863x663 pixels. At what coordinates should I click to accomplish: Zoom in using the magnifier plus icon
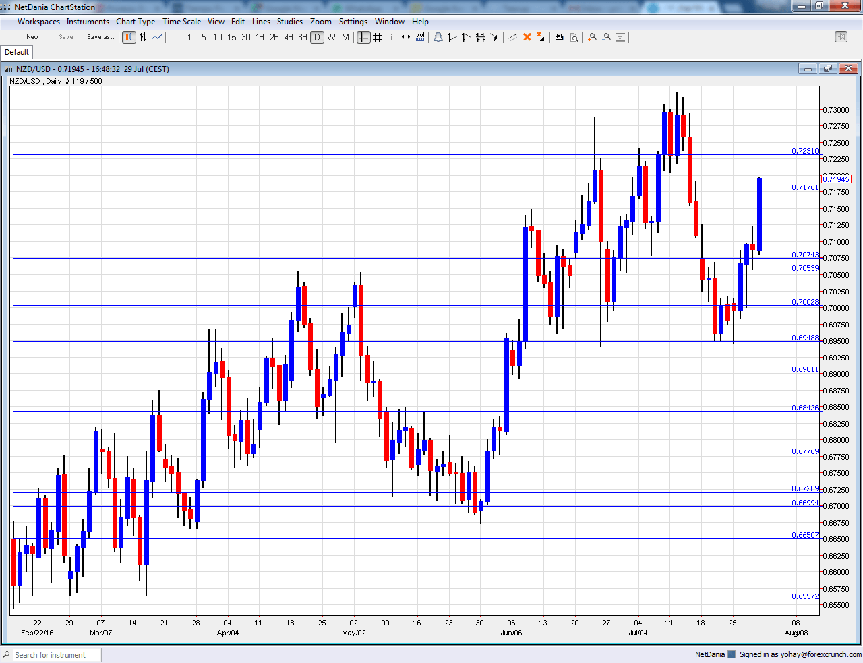tap(591, 37)
